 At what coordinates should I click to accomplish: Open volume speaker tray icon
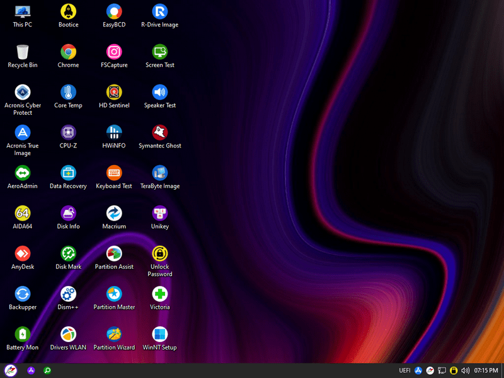[x=465, y=370]
